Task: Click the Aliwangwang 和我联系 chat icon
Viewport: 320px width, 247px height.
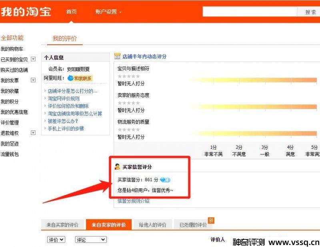Action: [80, 78]
